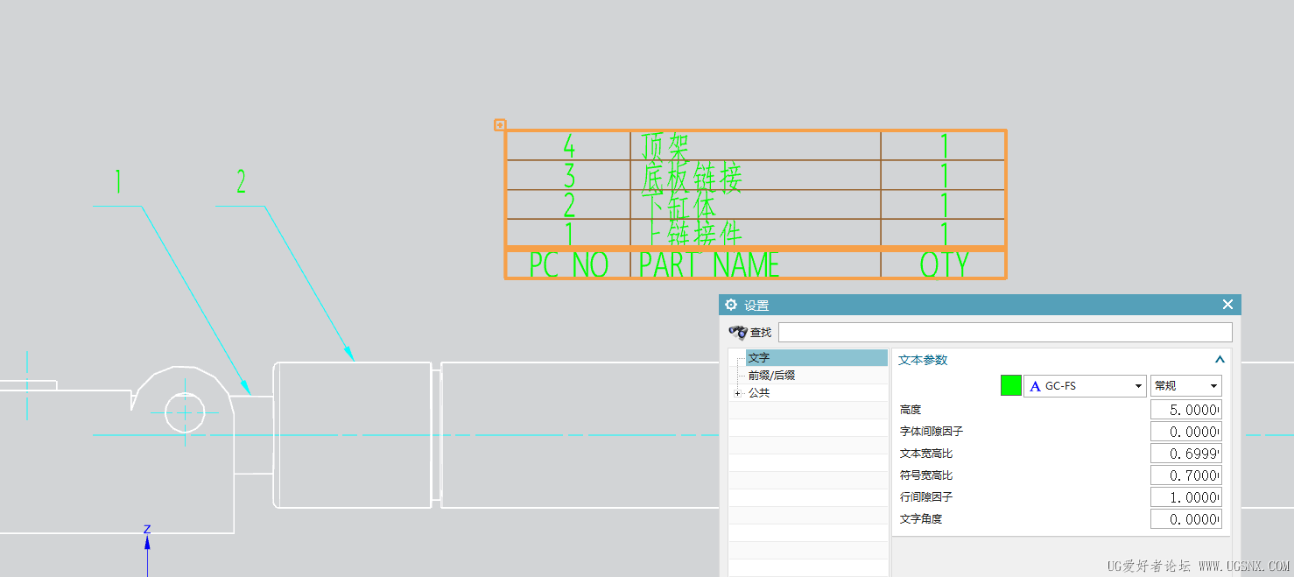Click the 字体间隙因子 value field
The image size is (1294, 577).
point(1186,432)
